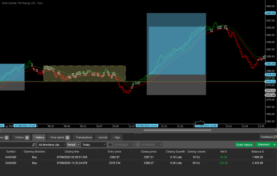Click the green Statement button
Image resolution: width=277 pixels, height=176 pixels.
point(264,145)
